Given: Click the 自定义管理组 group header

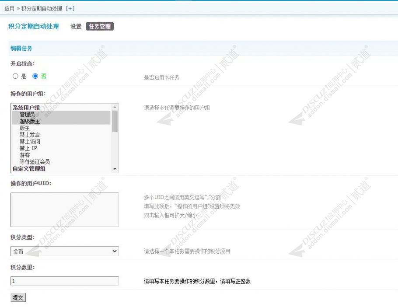Looking at the screenshot, I should [29, 169].
